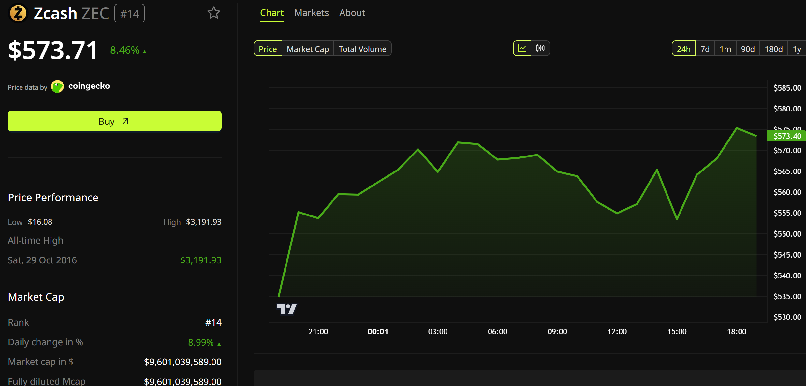Click the $550.00 price axis label
Image resolution: width=806 pixels, height=386 pixels.
[787, 234]
